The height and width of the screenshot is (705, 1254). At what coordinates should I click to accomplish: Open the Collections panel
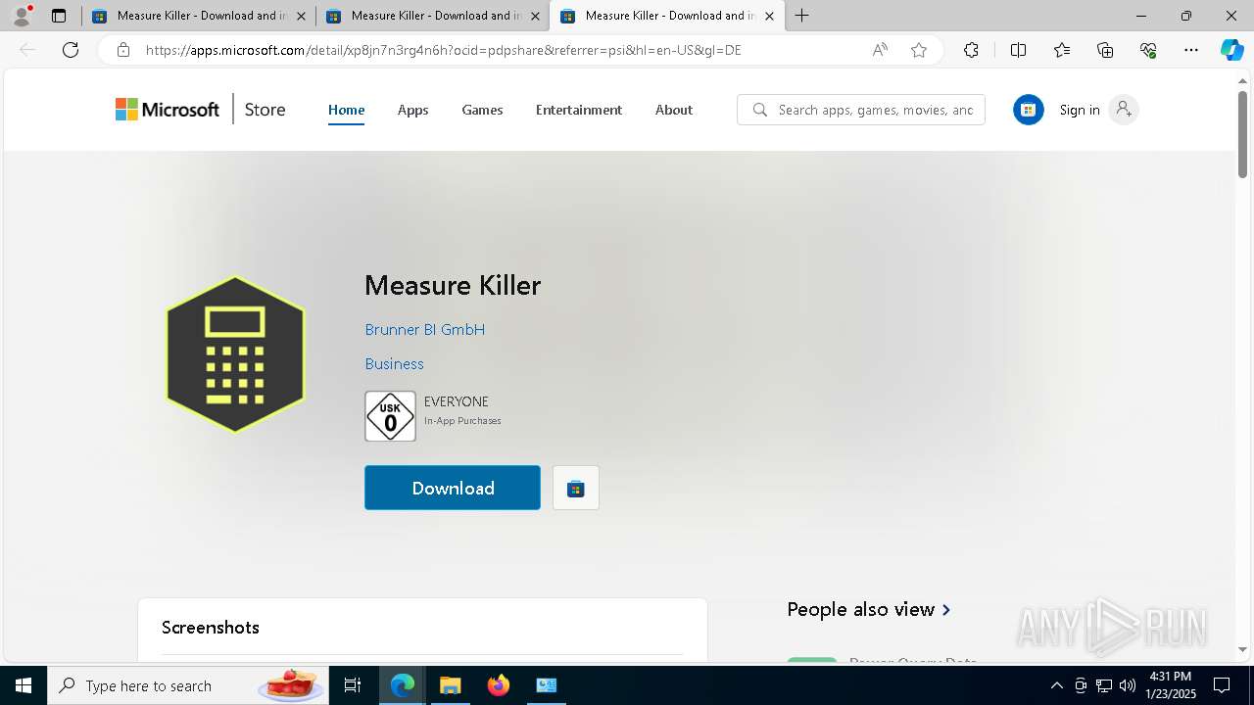(x=1105, y=50)
